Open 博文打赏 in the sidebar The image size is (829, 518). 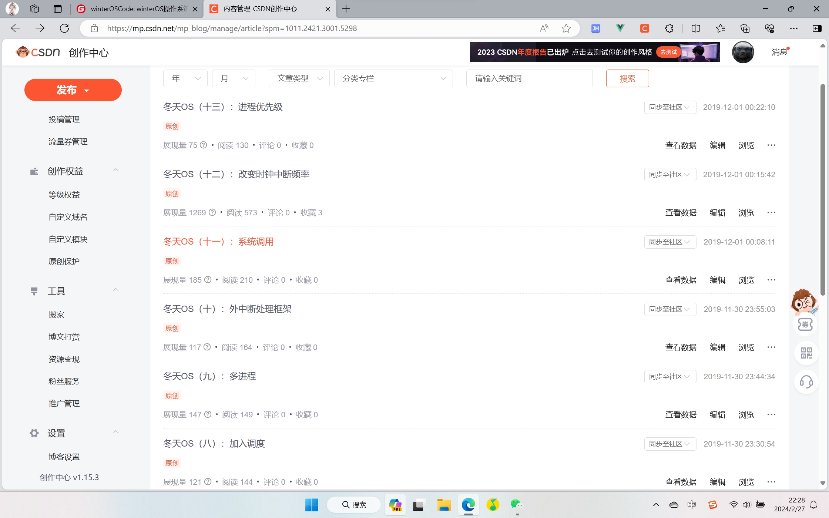point(64,337)
